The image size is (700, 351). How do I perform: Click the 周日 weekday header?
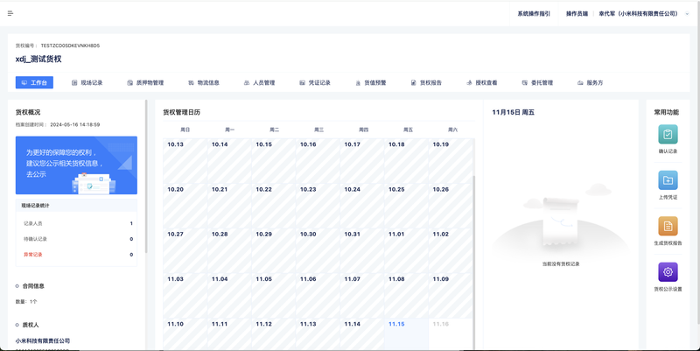pos(185,130)
